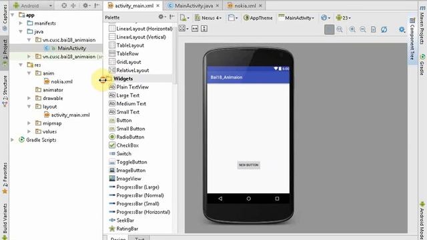Click the refresh preview icon

384,29
